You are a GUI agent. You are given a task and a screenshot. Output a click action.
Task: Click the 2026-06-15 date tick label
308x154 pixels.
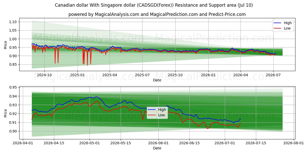point(189,143)
